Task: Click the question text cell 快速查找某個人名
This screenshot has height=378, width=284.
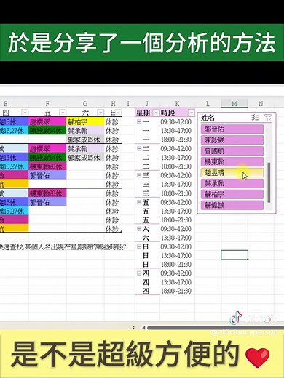Action: pyautogui.click(x=63, y=247)
